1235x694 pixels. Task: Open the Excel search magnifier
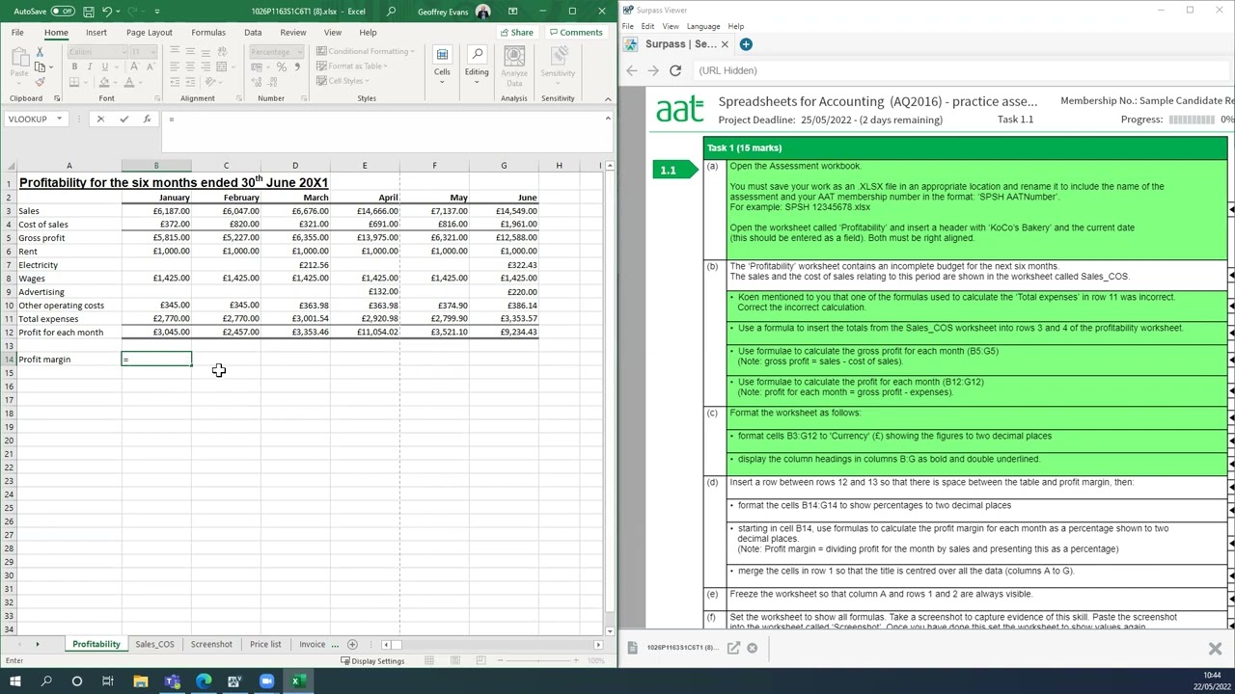click(391, 12)
